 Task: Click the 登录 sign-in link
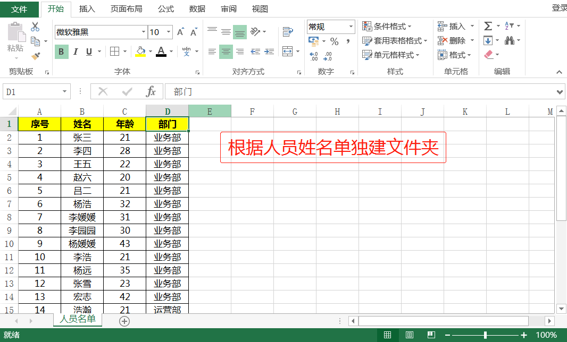tap(559, 8)
